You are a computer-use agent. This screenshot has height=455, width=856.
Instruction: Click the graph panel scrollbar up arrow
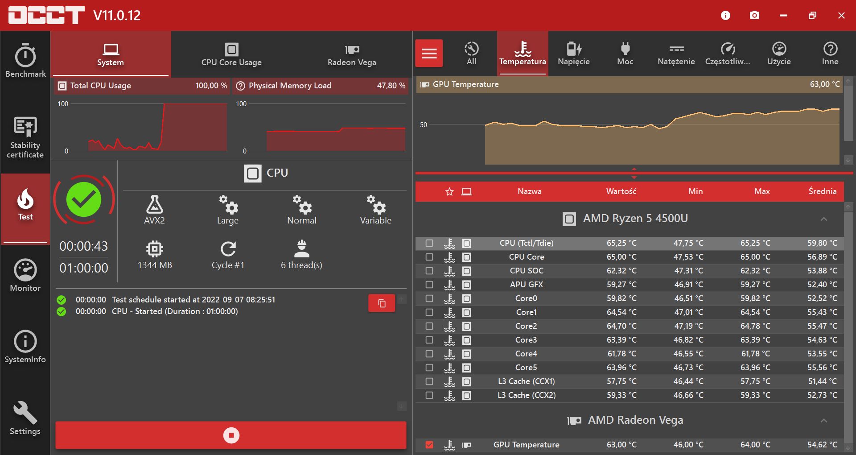(848, 82)
